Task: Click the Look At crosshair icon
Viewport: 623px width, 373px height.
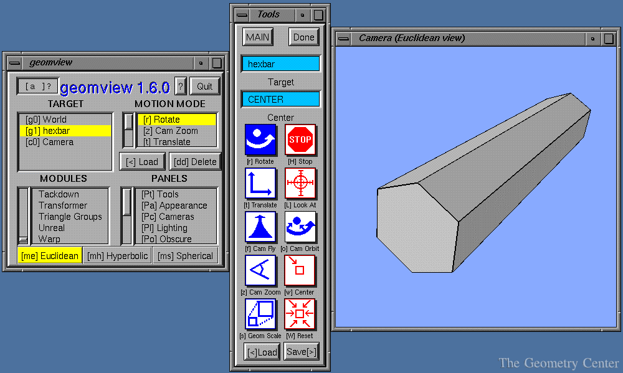Action: (x=300, y=183)
